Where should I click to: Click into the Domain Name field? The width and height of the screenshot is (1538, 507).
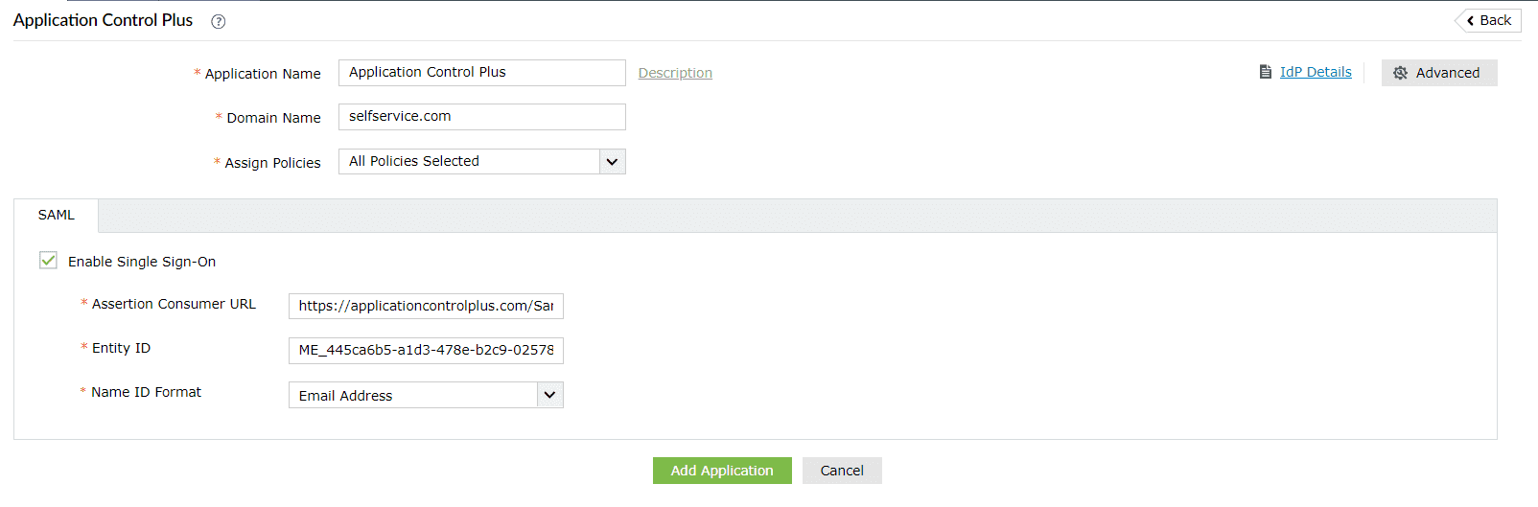[481, 117]
